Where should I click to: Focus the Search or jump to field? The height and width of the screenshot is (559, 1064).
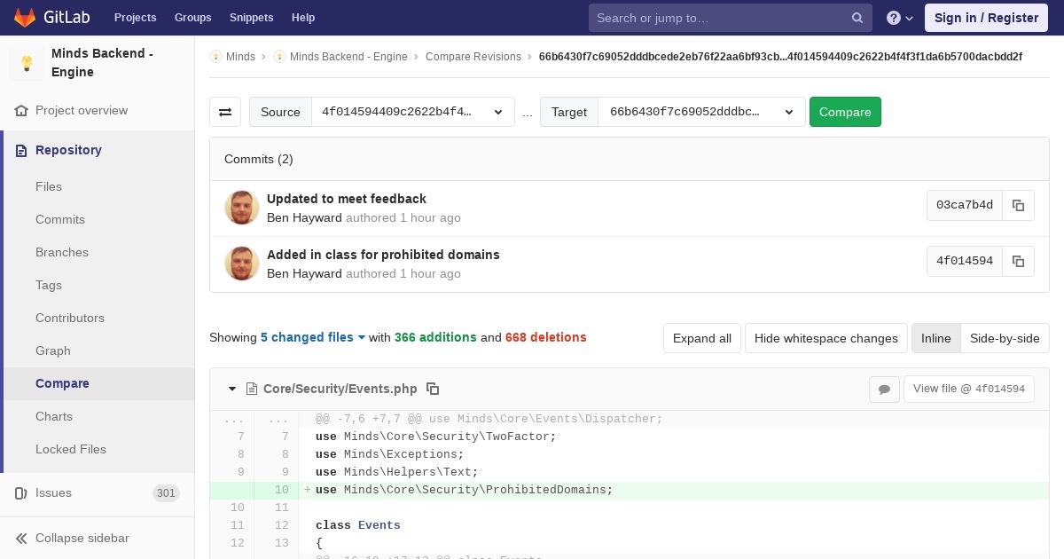720,18
